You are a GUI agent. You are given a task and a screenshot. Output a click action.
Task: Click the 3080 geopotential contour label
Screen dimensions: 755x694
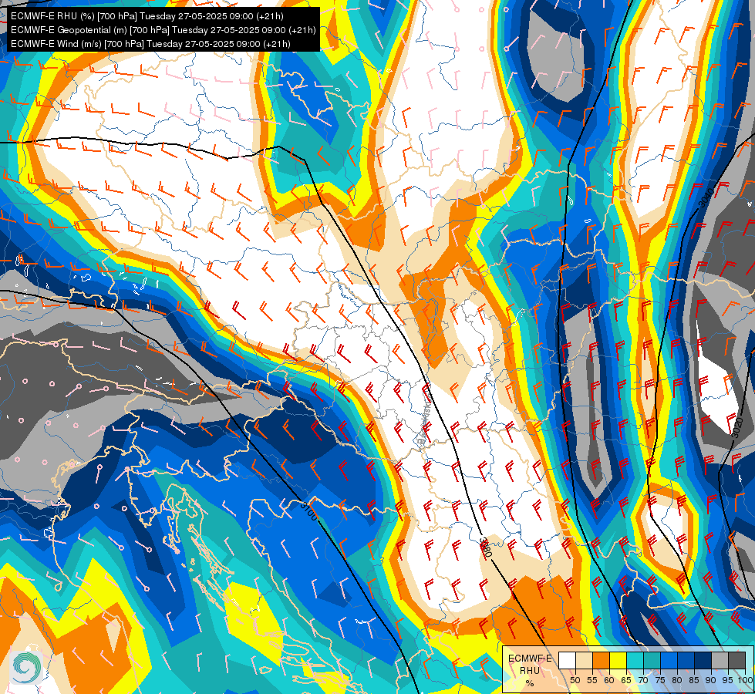click(x=486, y=547)
